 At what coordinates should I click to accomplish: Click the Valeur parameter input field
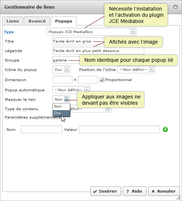(119, 129)
